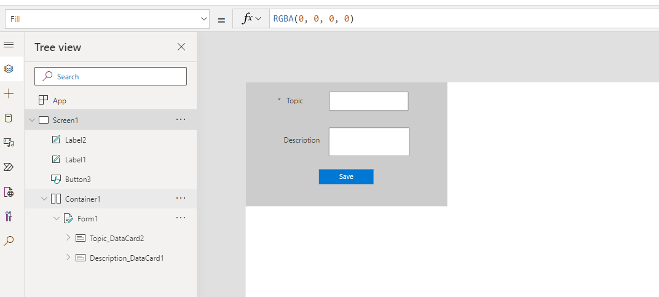Click the Tree view Search field
The width and height of the screenshot is (659, 297).
pyautogui.click(x=111, y=76)
